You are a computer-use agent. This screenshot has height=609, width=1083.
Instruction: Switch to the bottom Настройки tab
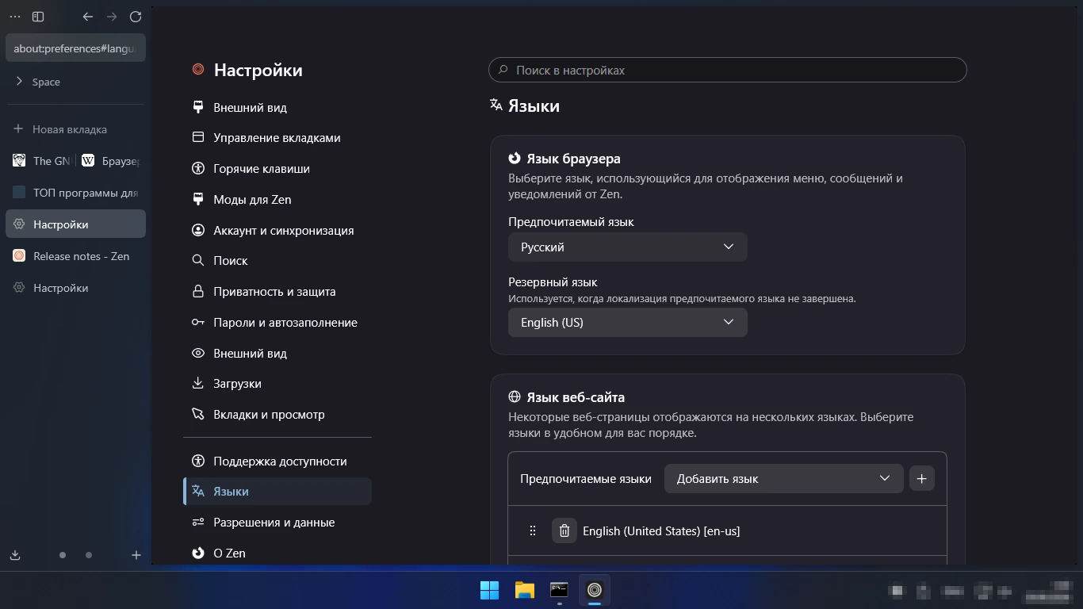[x=75, y=288]
